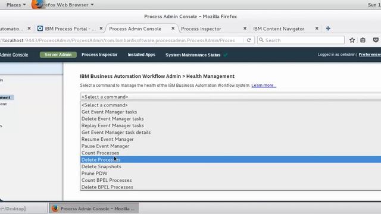Open a new browser tab

point(328,29)
